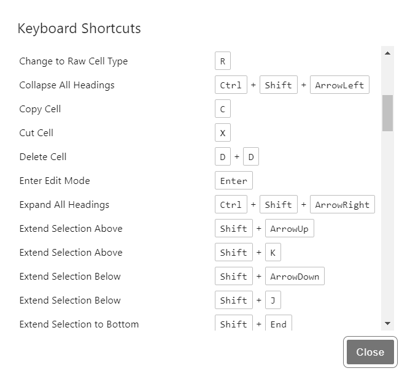This screenshot has height=379, width=410.
Task: Click the Delete Cell shortcut label
Action: click(x=43, y=157)
